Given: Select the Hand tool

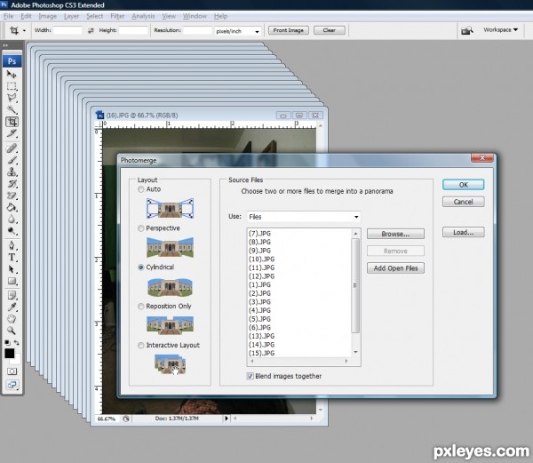Looking at the screenshot, I should (12, 319).
